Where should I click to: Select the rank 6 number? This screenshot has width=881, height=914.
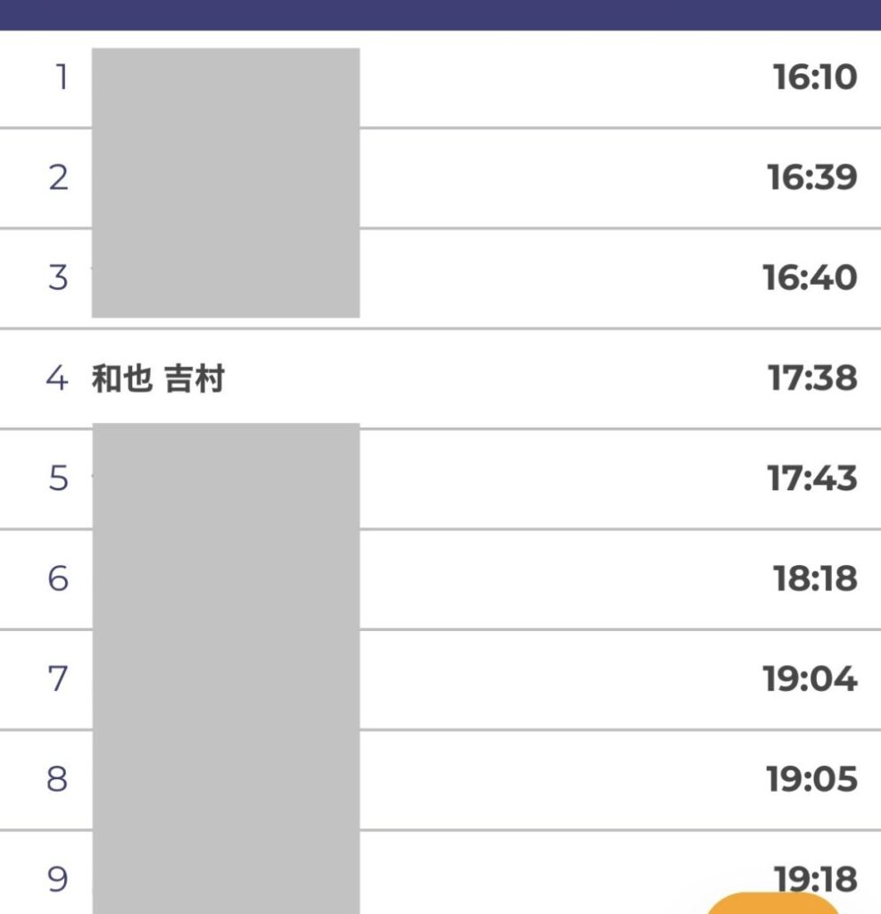click(x=58, y=579)
